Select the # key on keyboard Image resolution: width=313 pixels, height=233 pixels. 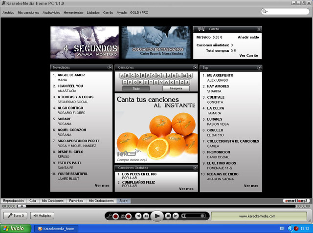coord(187,83)
